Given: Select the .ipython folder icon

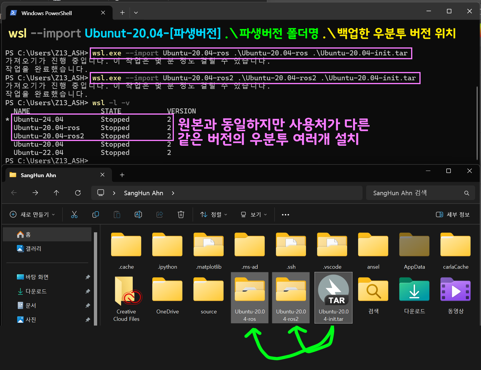Looking at the screenshot, I should click(x=167, y=245).
